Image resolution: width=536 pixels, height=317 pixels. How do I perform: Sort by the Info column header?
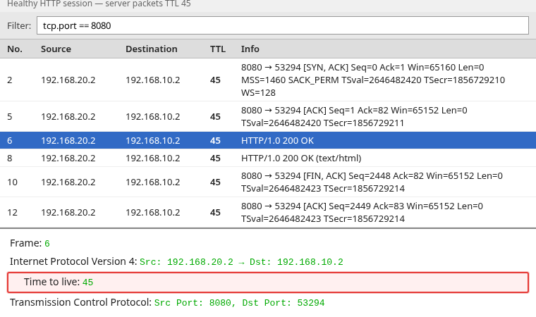point(250,49)
